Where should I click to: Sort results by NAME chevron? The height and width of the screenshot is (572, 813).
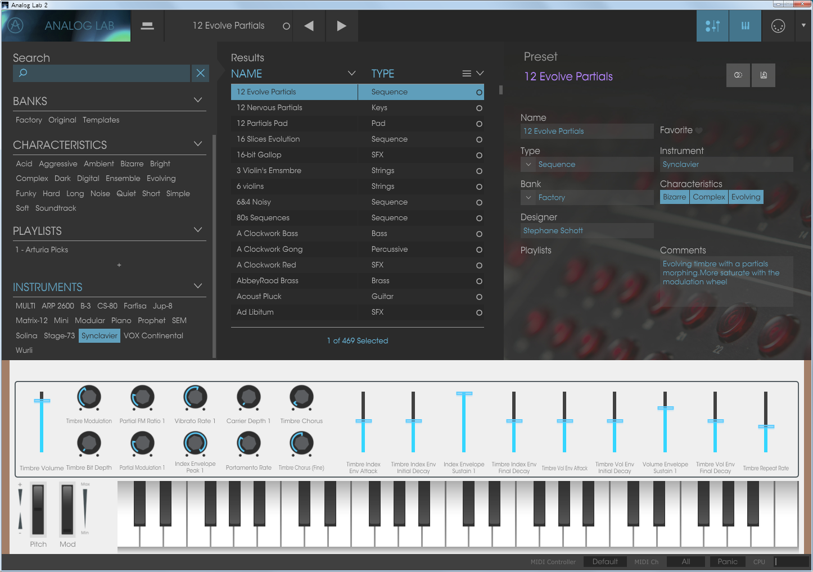pos(352,74)
